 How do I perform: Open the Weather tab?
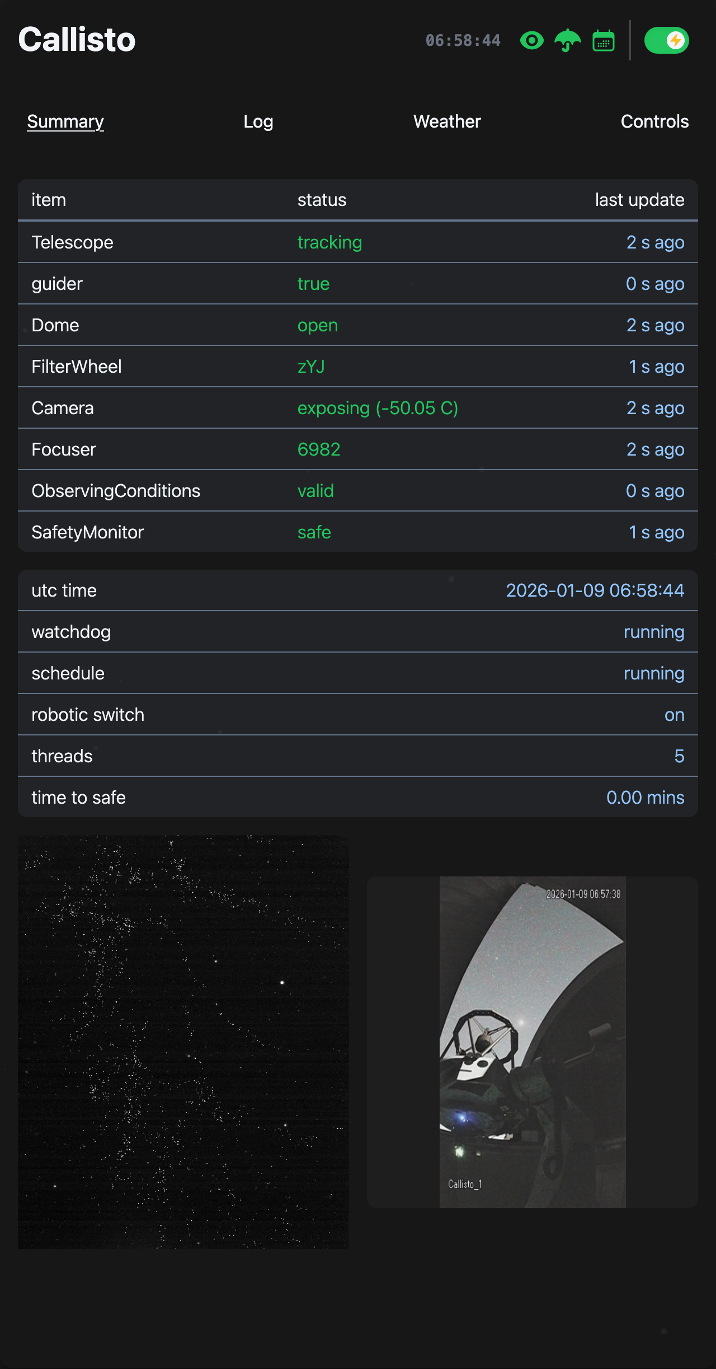447,121
